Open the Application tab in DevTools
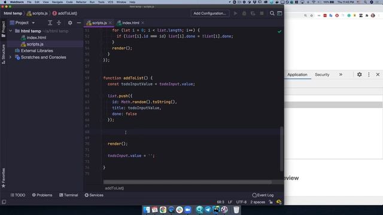Image resolution: width=383 pixels, height=215 pixels. click(297, 75)
